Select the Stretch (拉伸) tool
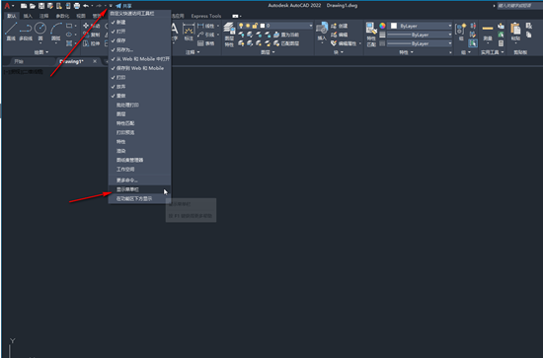 (x=92, y=43)
